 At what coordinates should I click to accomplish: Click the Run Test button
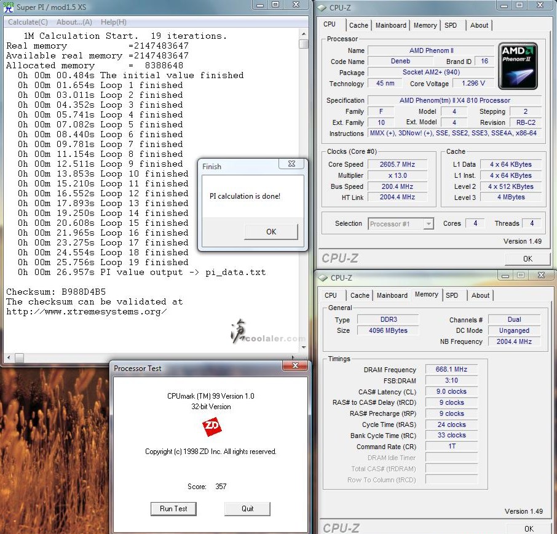point(173,509)
